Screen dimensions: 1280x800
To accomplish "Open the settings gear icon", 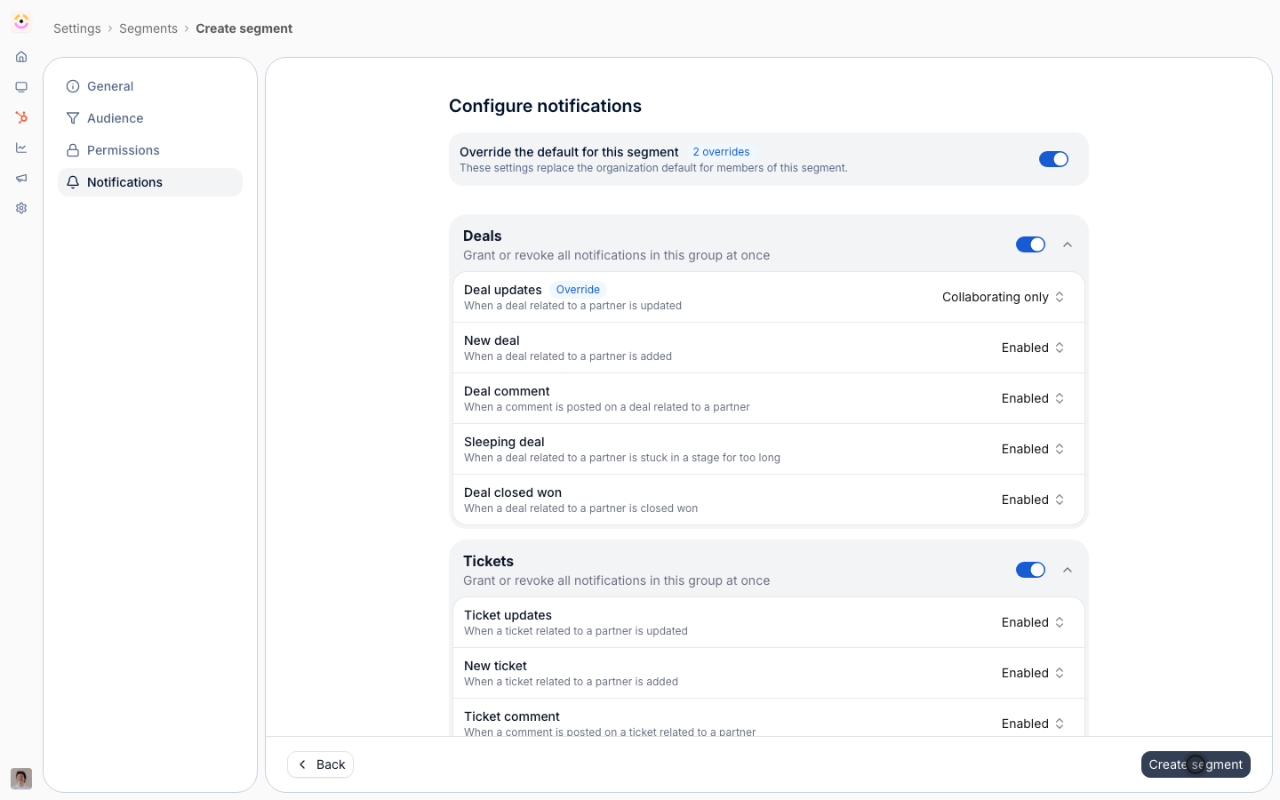I will coord(21,208).
